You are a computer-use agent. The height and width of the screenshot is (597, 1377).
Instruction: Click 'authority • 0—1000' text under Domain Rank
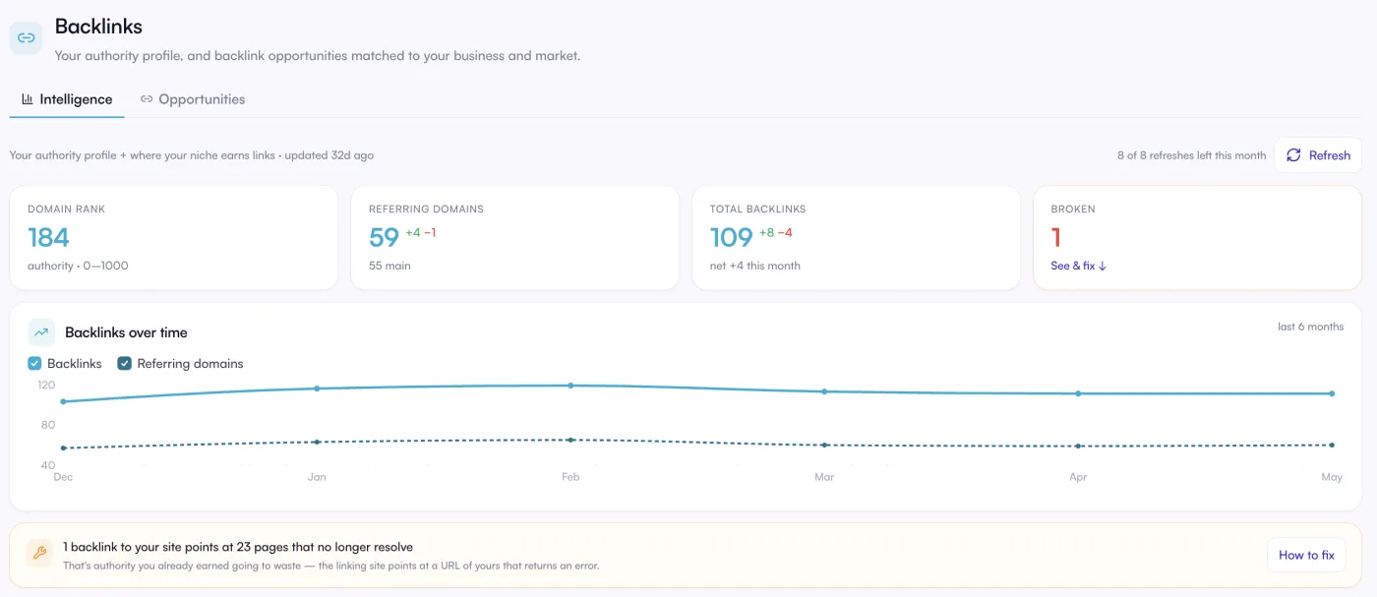[78, 266]
